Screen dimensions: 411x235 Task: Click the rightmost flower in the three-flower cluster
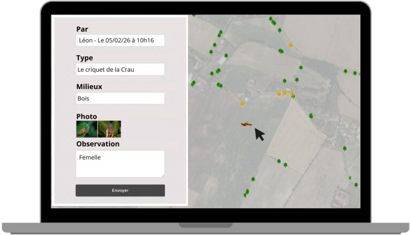point(292,93)
